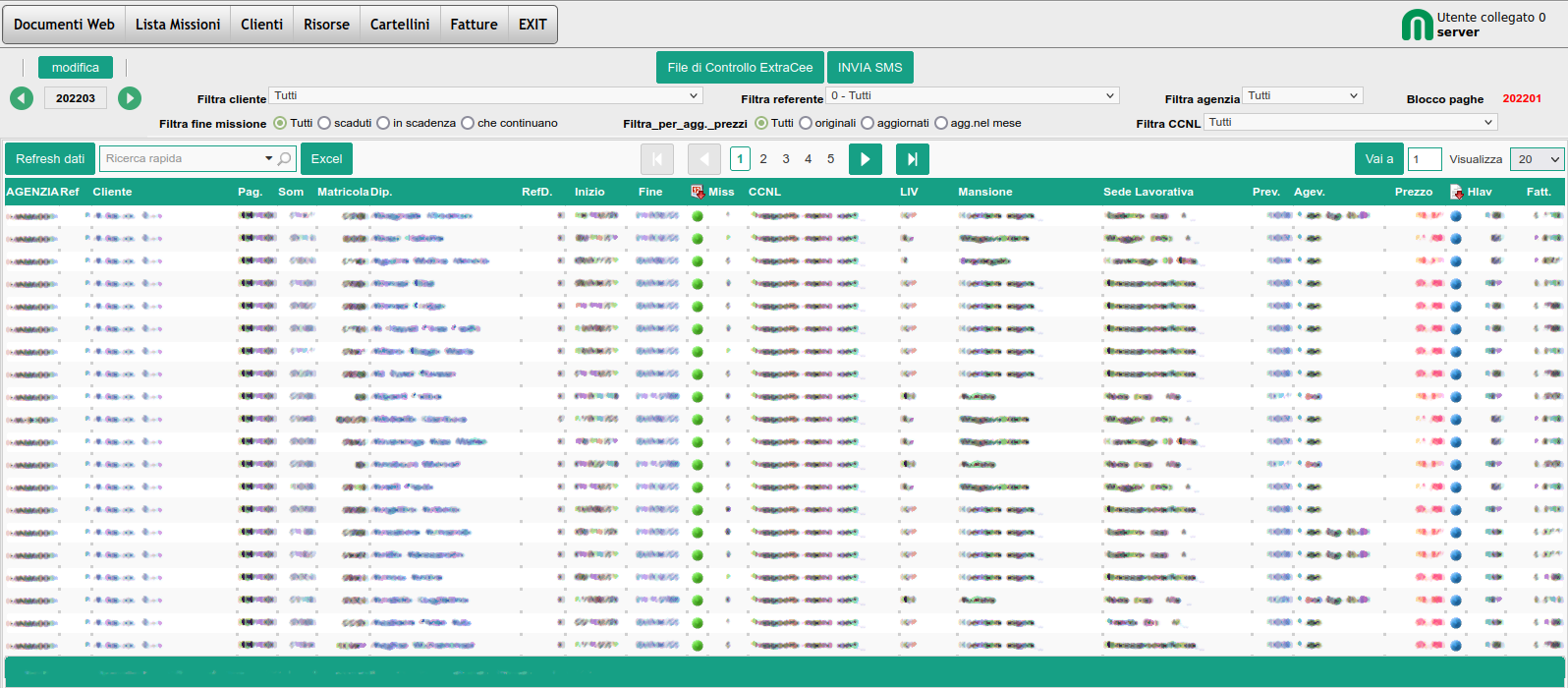This screenshot has width=1568, height=688.
Task: Select the in scadenza radio option
Action: pos(383,123)
